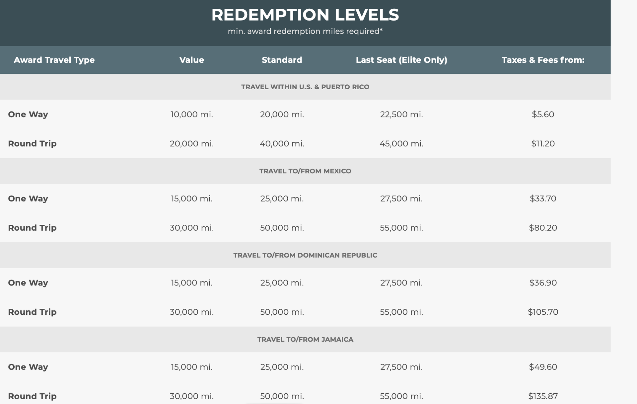Click the Taxes & Fees from header

[x=543, y=60]
